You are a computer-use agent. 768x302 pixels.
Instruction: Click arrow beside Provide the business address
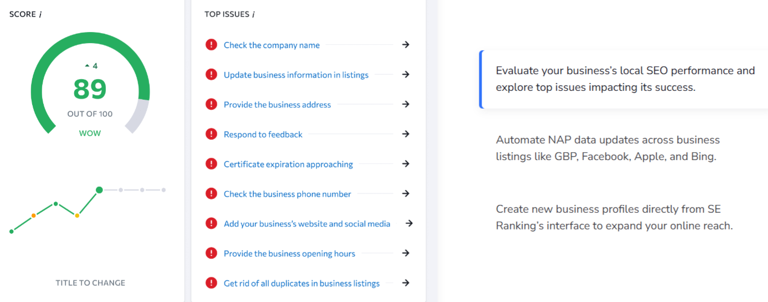406,104
